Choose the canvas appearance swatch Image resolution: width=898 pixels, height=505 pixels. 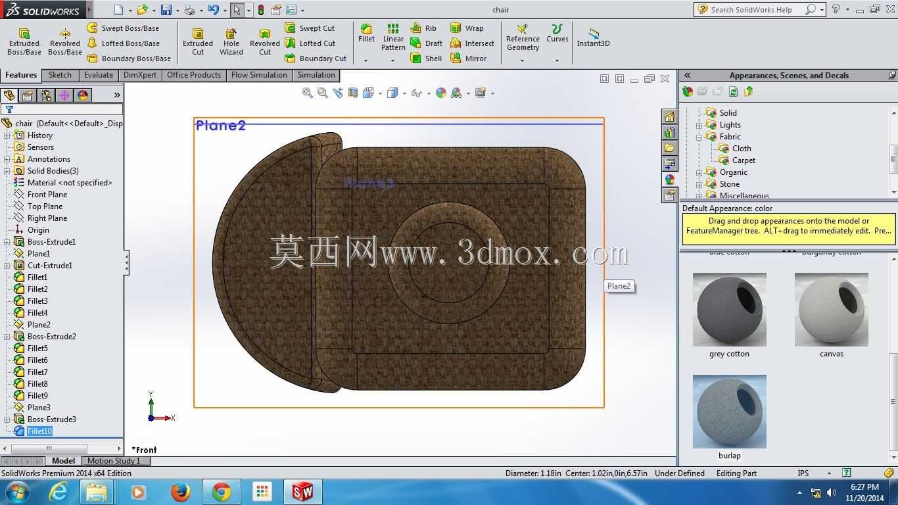click(x=832, y=310)
